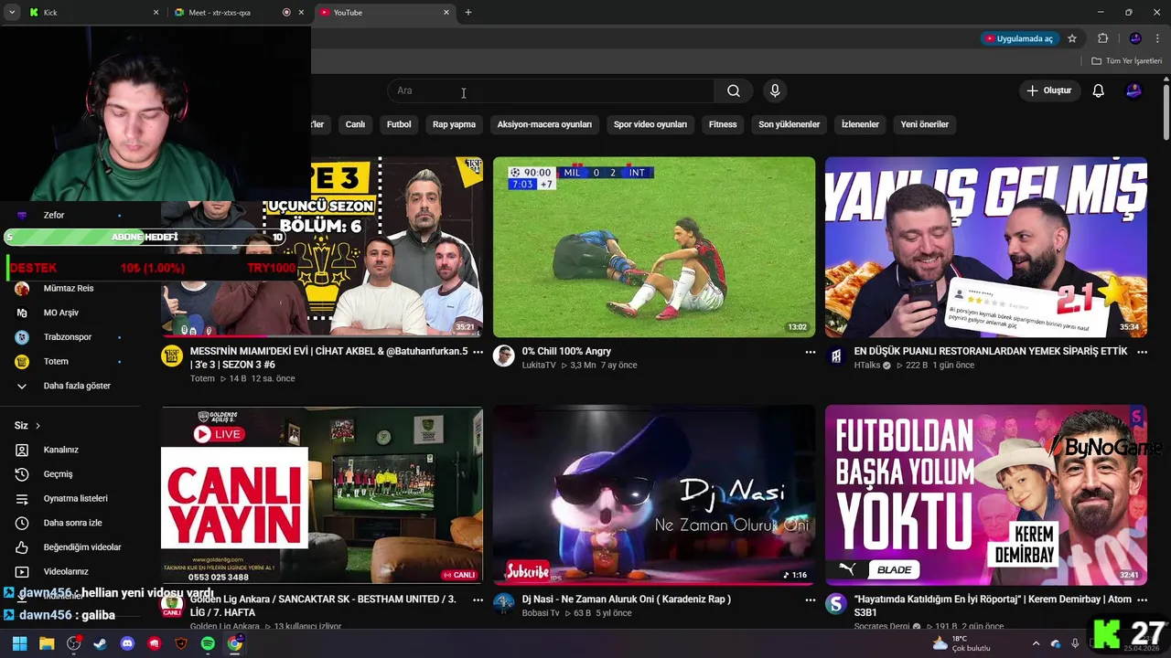Start voice search with the microphone icon
Viewport: 1171px width, 658px height.
click(775, 90)
